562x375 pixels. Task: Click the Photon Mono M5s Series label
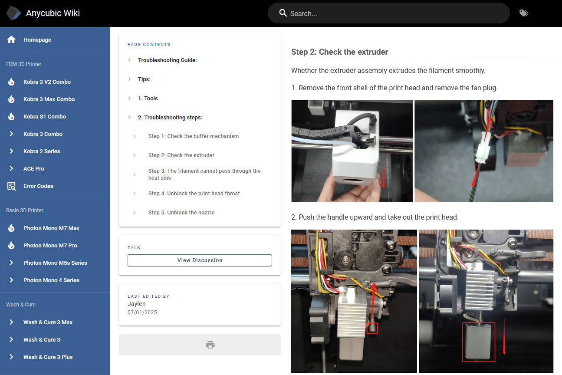point(55,263)
